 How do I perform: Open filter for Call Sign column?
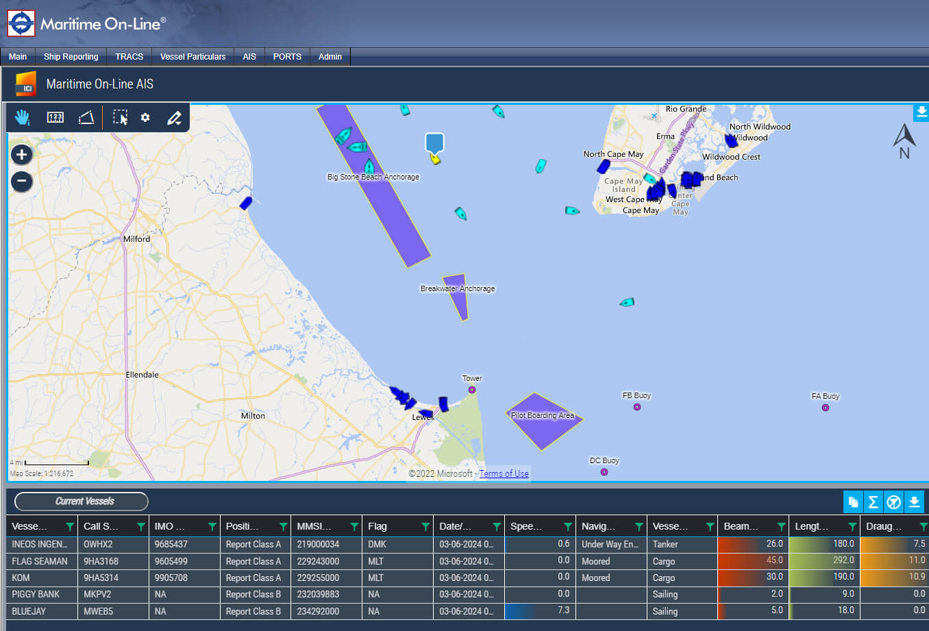click(x=141, y=527)
